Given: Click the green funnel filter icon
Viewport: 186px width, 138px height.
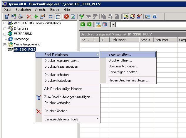Looking at the screenshot, I should coord(82,17).
